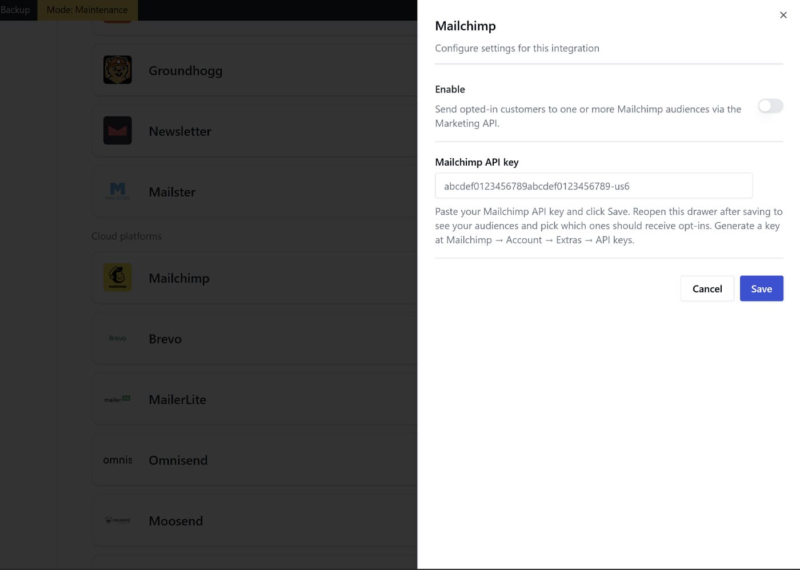Click 'Configure settings for this integration' text
The height and width of the screenshot is (570, 800).
[x=517, y=48]
